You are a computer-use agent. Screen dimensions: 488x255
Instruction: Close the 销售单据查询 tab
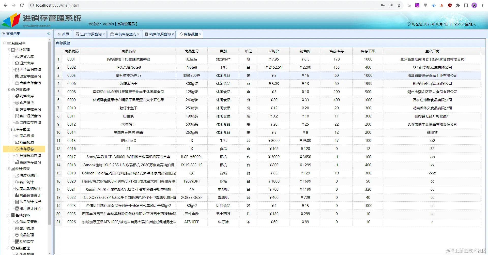pyautogui.click(x=173, y=34)
